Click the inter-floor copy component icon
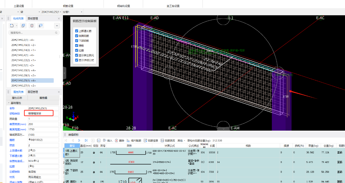The height and width of the screenshot is (183, 345). coord(40,26)
